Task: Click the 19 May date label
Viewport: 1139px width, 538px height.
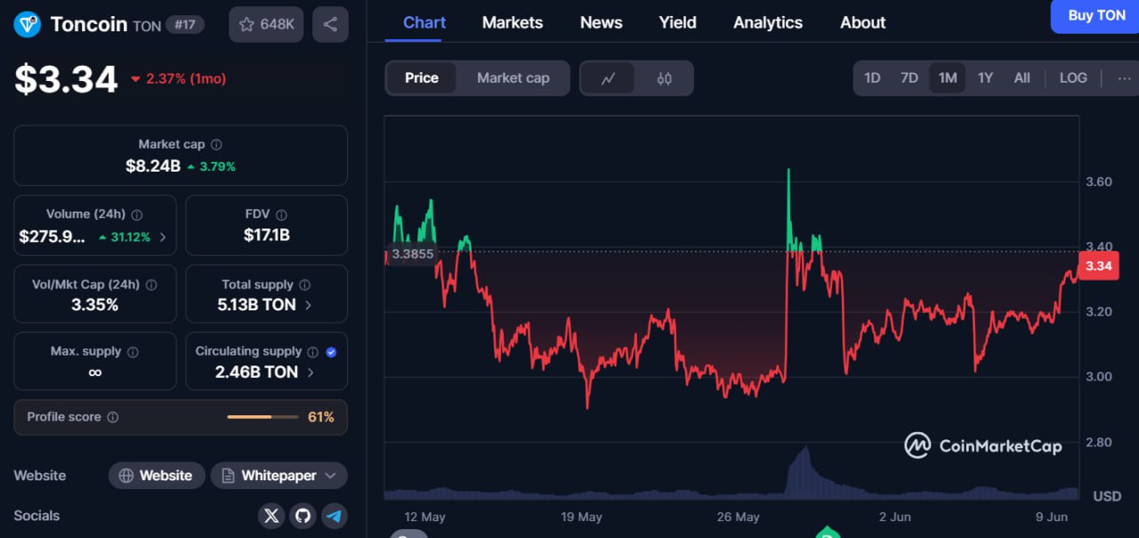Action: click(x=581, y=517)
